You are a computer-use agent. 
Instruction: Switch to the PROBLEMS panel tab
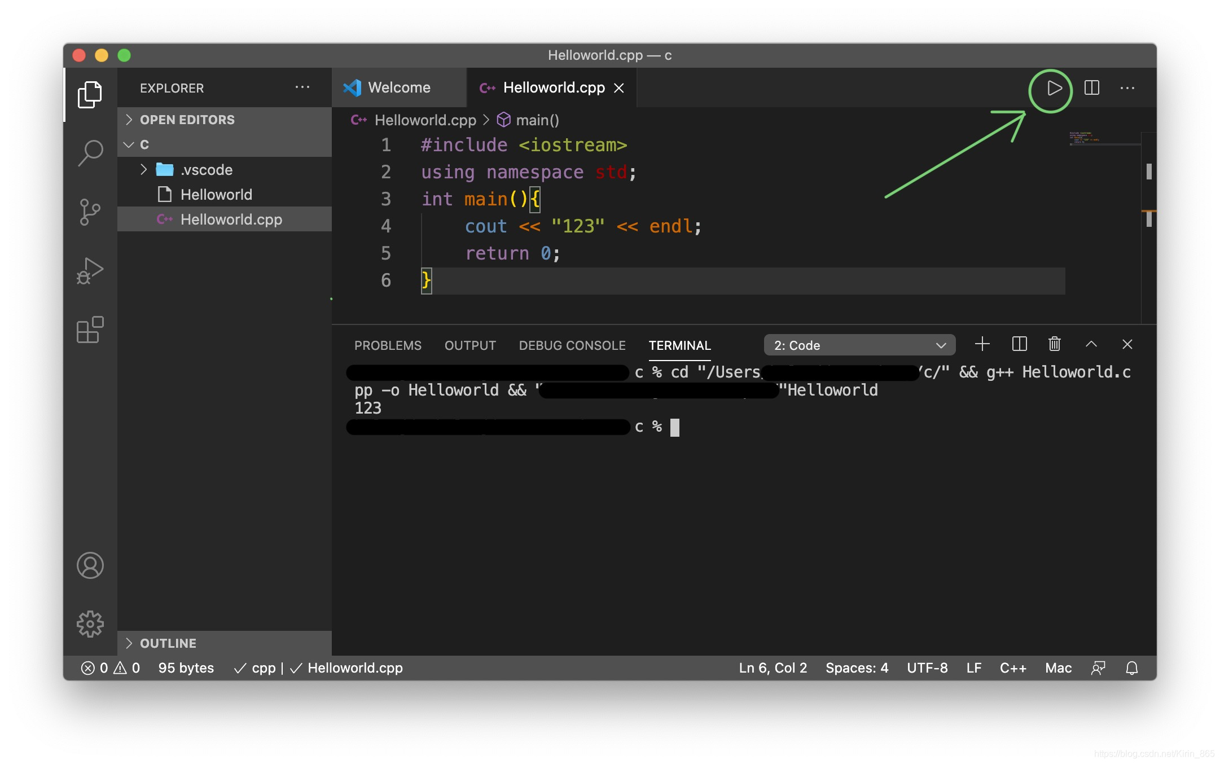388,345
